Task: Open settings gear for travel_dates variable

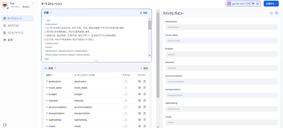Action: pos(139,88)
